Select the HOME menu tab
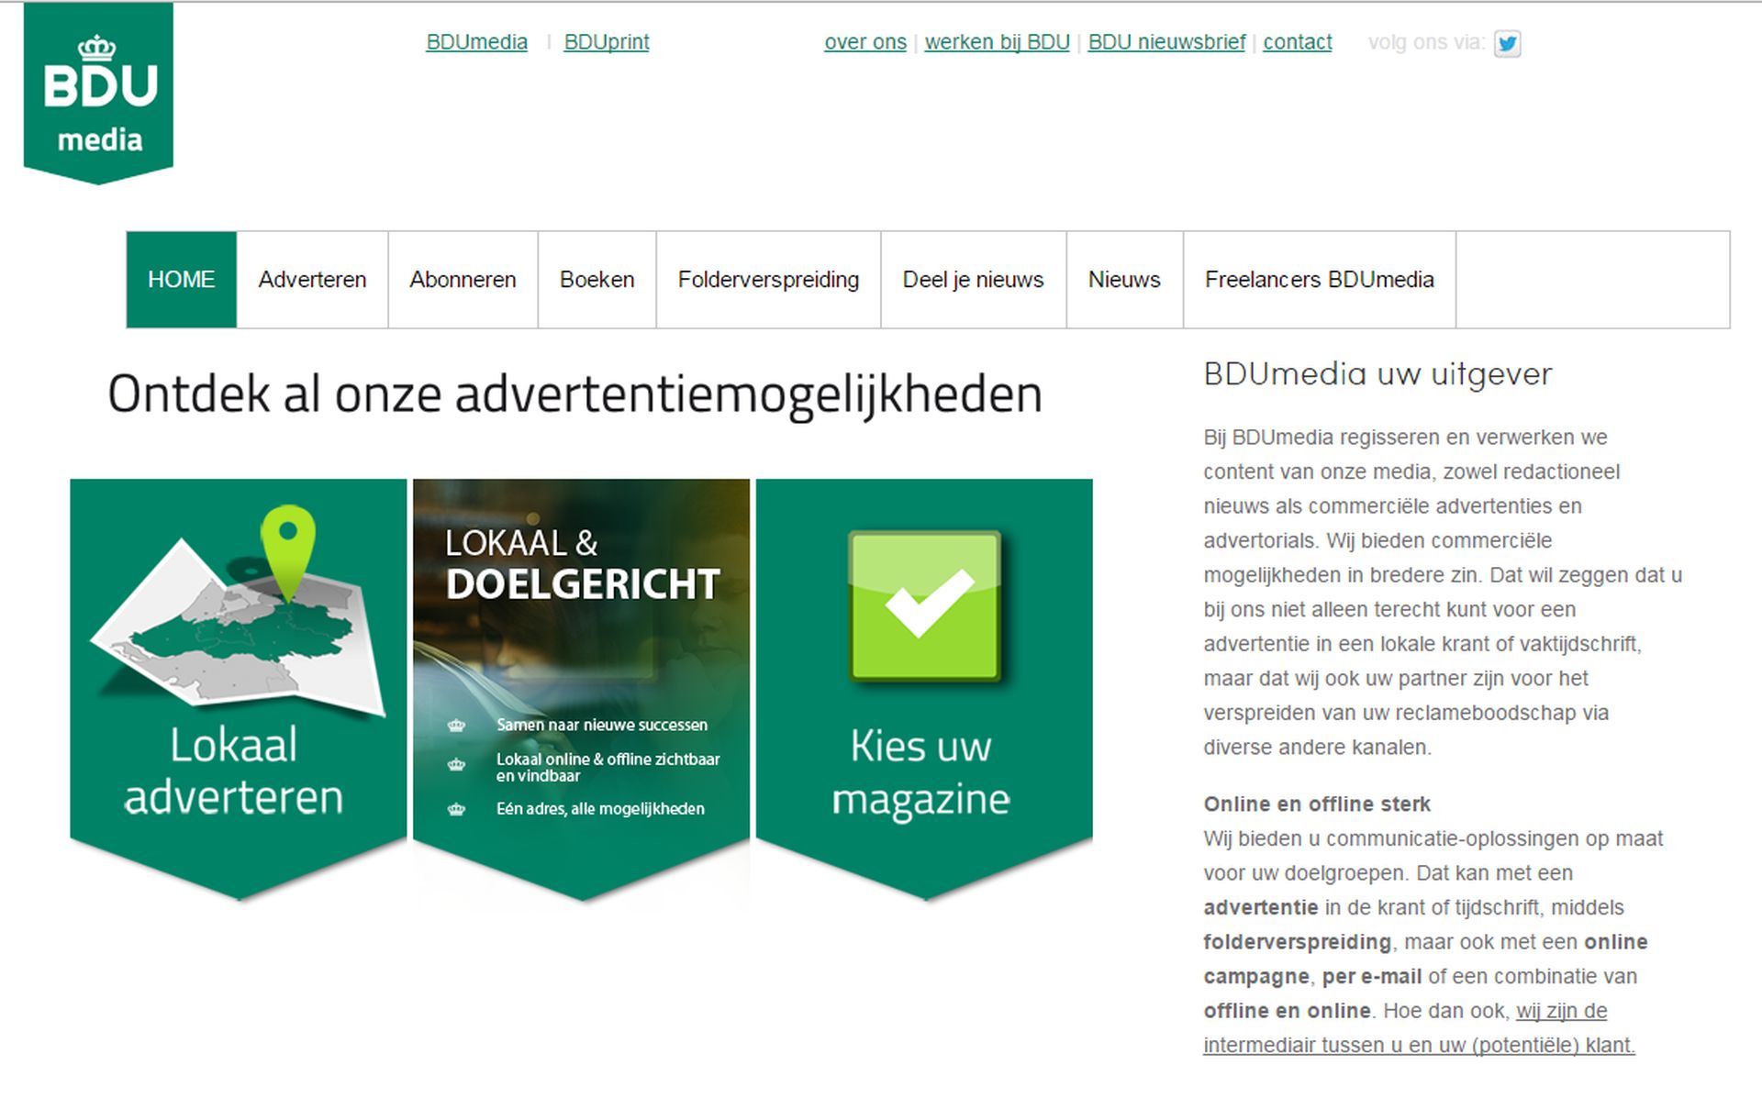The height and width of the screenshot is (1109, 1762). [182, 280]
